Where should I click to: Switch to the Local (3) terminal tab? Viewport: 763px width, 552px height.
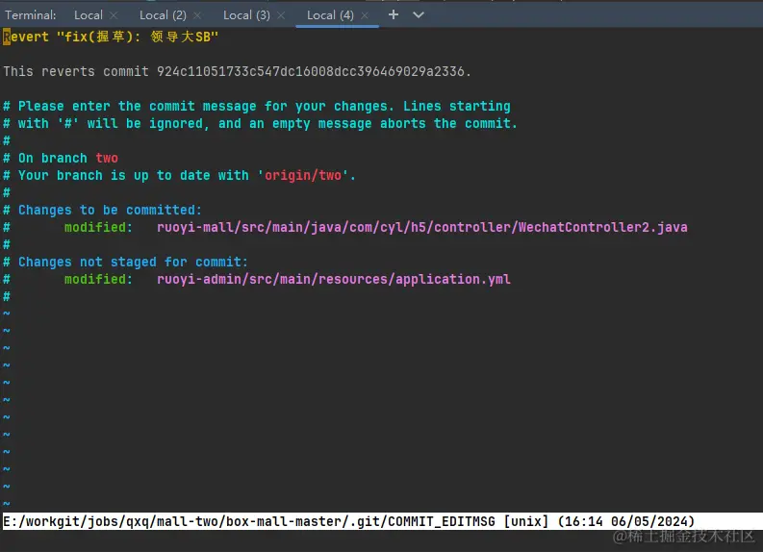(246, 15)
